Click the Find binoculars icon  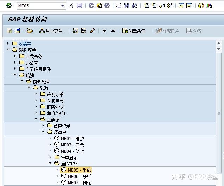click(127, 6)
